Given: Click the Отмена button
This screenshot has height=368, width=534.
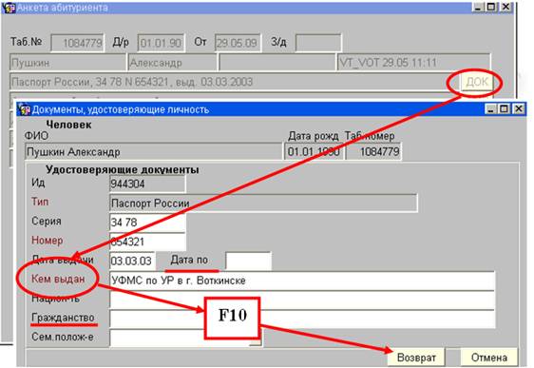Looking at the screenshot, I should (488, 358).
